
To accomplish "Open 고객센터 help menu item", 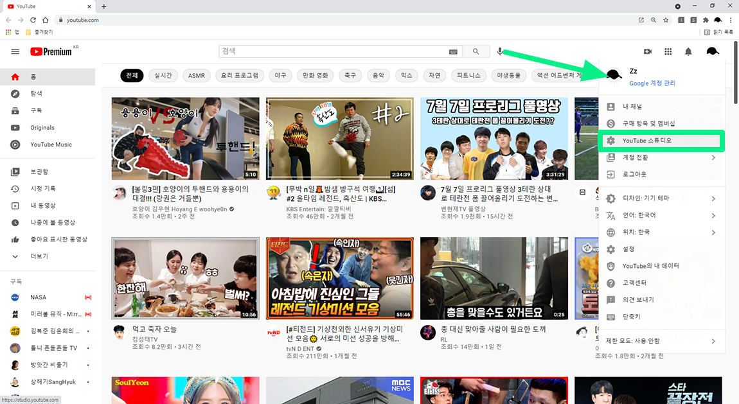I will pos(662,283).
